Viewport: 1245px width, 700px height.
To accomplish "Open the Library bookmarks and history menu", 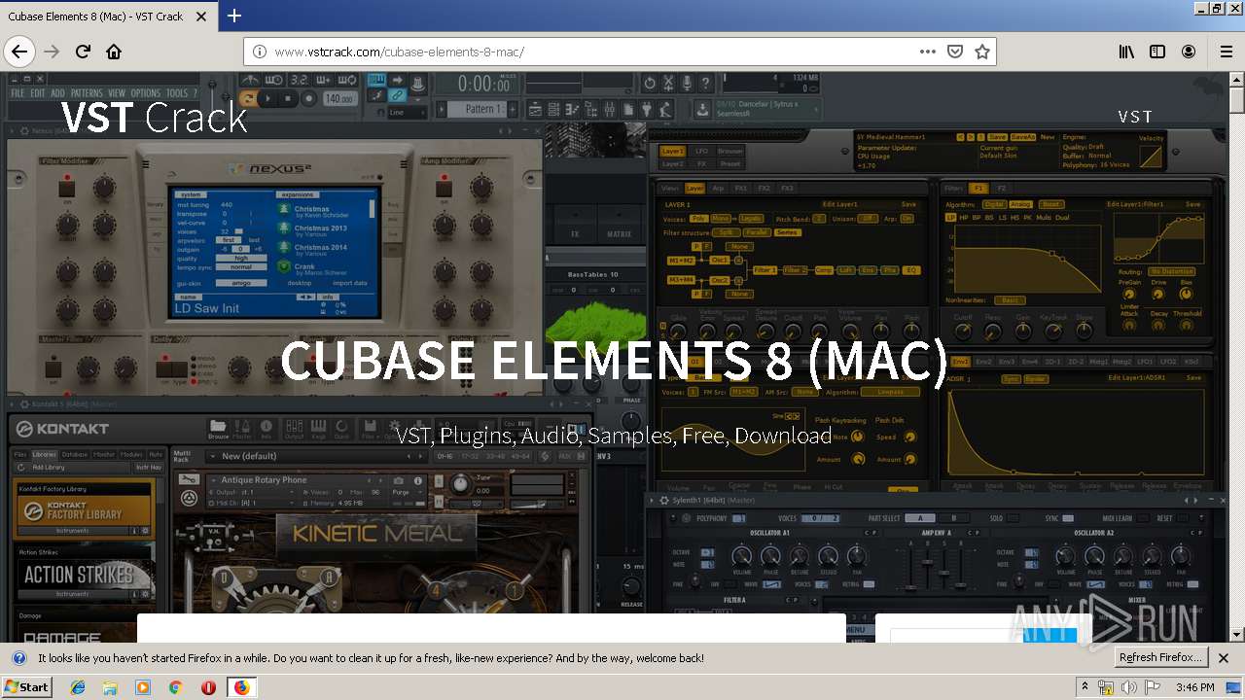I will [1126, 52].
